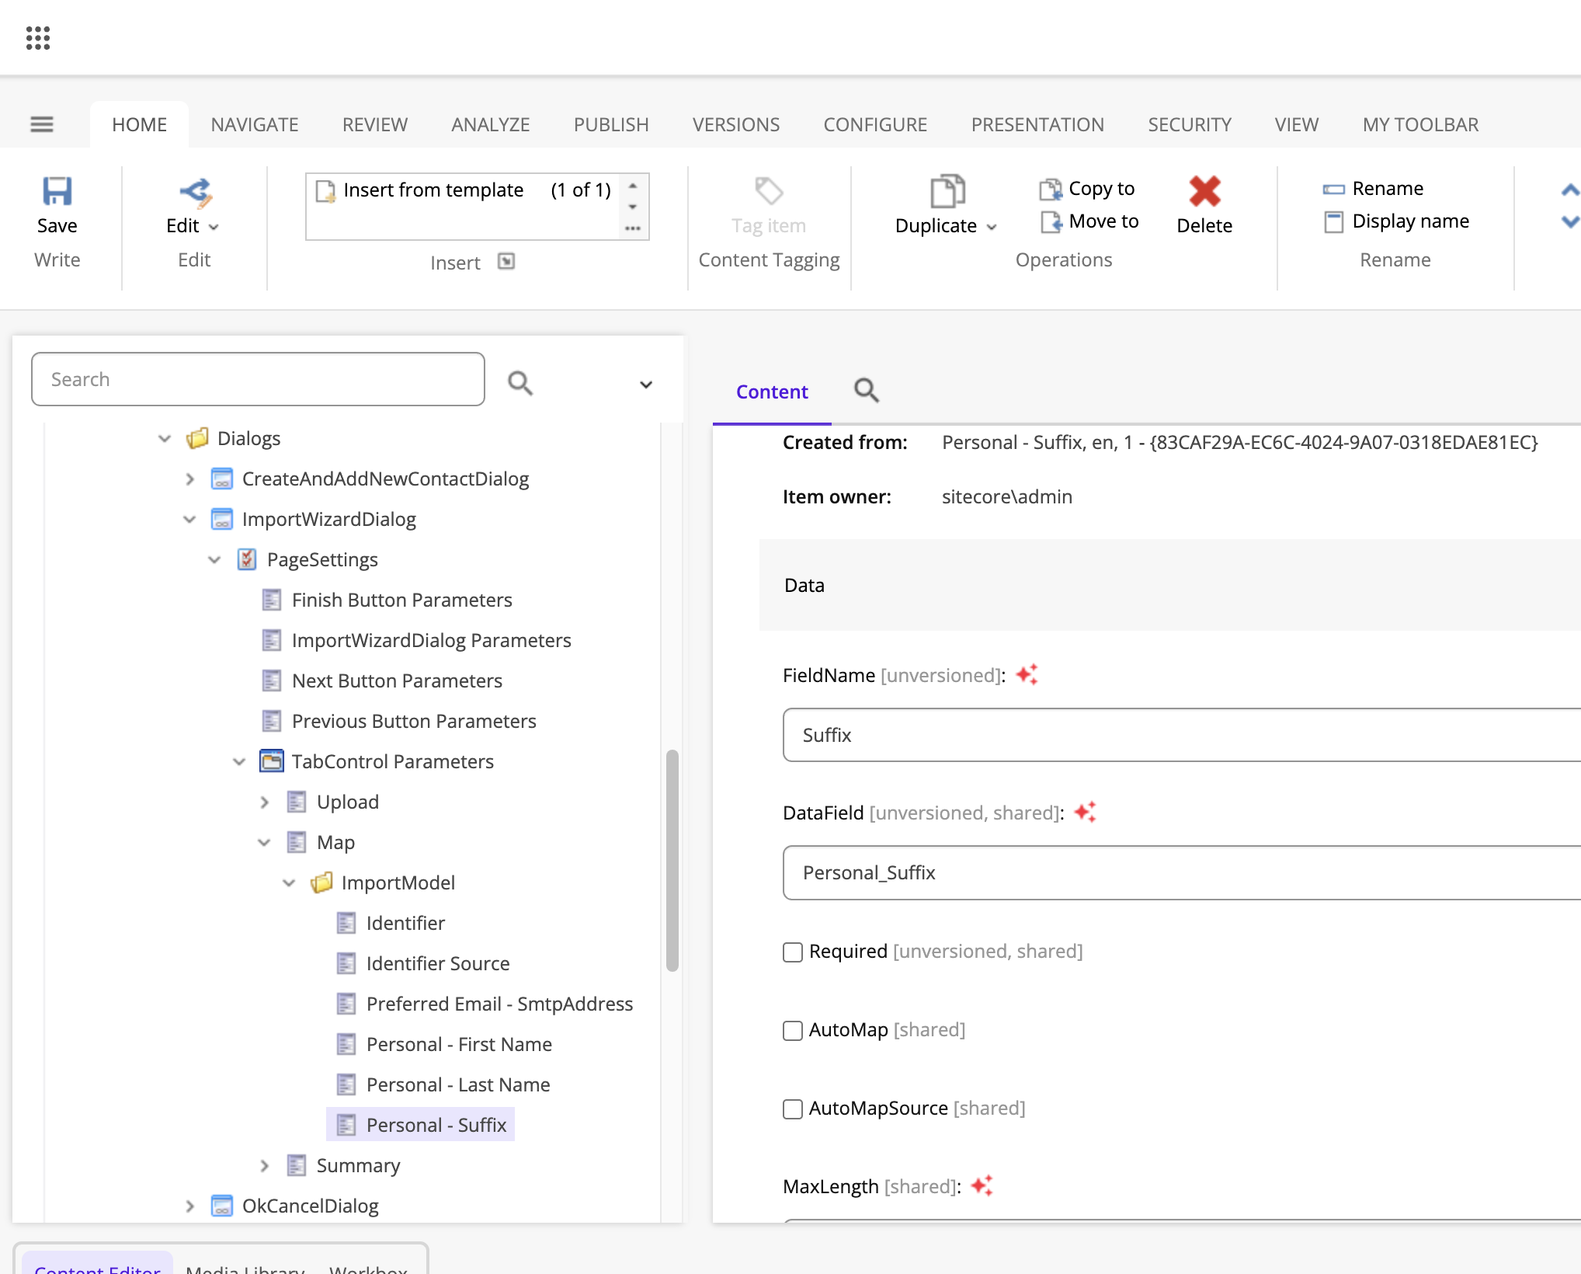Open the VERSIONS ribbon tab
Viewport: 1581px width, 1274px height.
point(736,124)
